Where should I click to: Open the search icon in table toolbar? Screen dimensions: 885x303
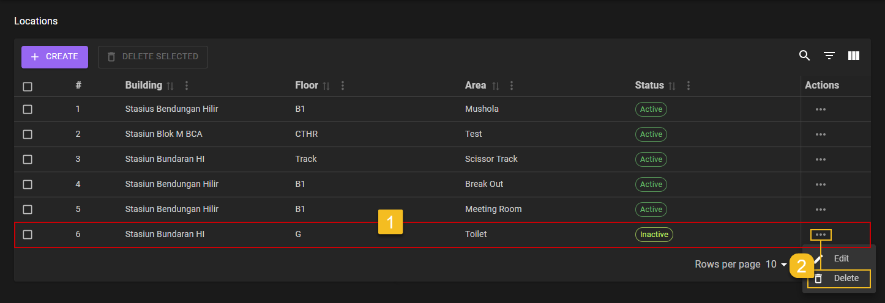coord(805,56)
